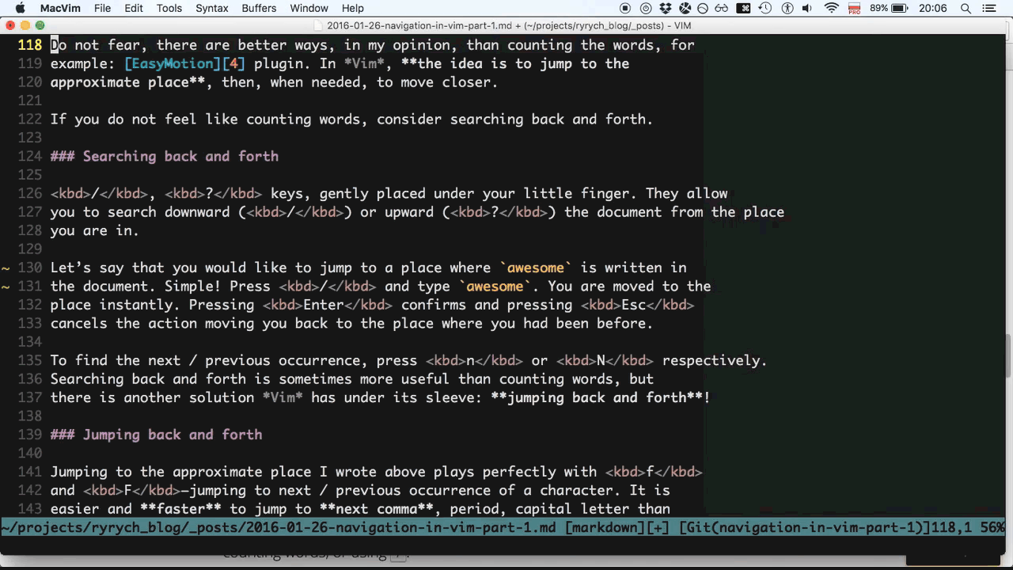The height and width of the screenshot is (570, 1013).
Task: Click the vertical scrollbar thumb
Action: pos(1007,356)
